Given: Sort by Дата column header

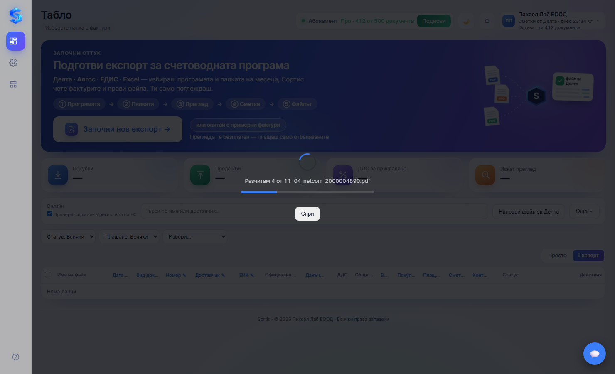Looking at the screenshot, I should pyautogui.click(x=121, y=275).
